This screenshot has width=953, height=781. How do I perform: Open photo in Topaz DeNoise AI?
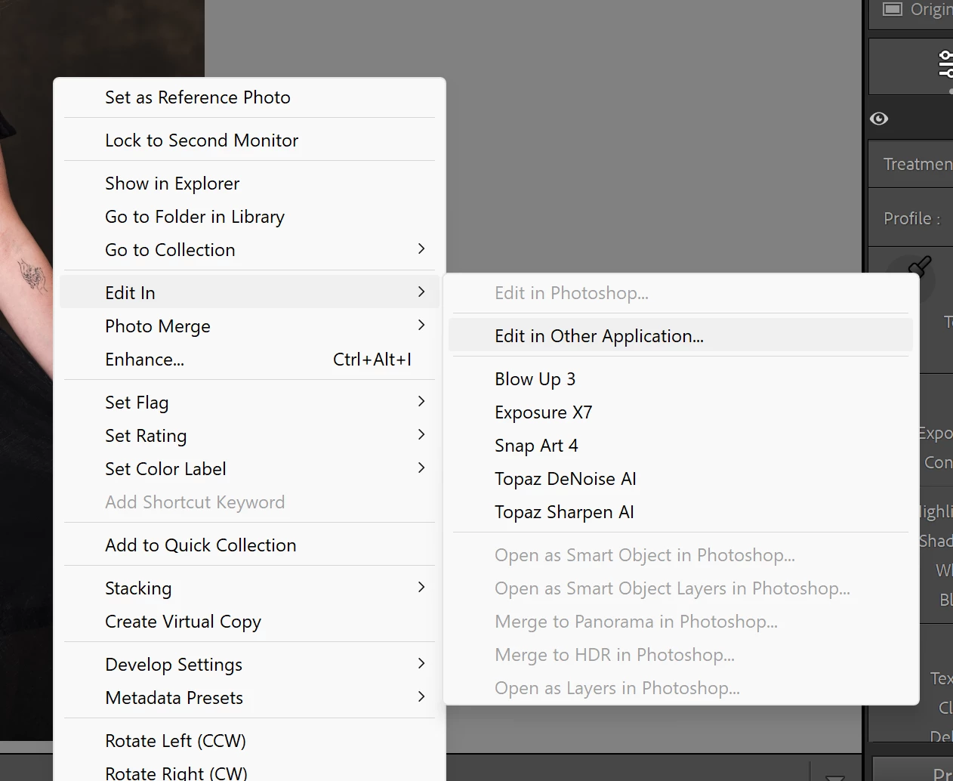680,479
